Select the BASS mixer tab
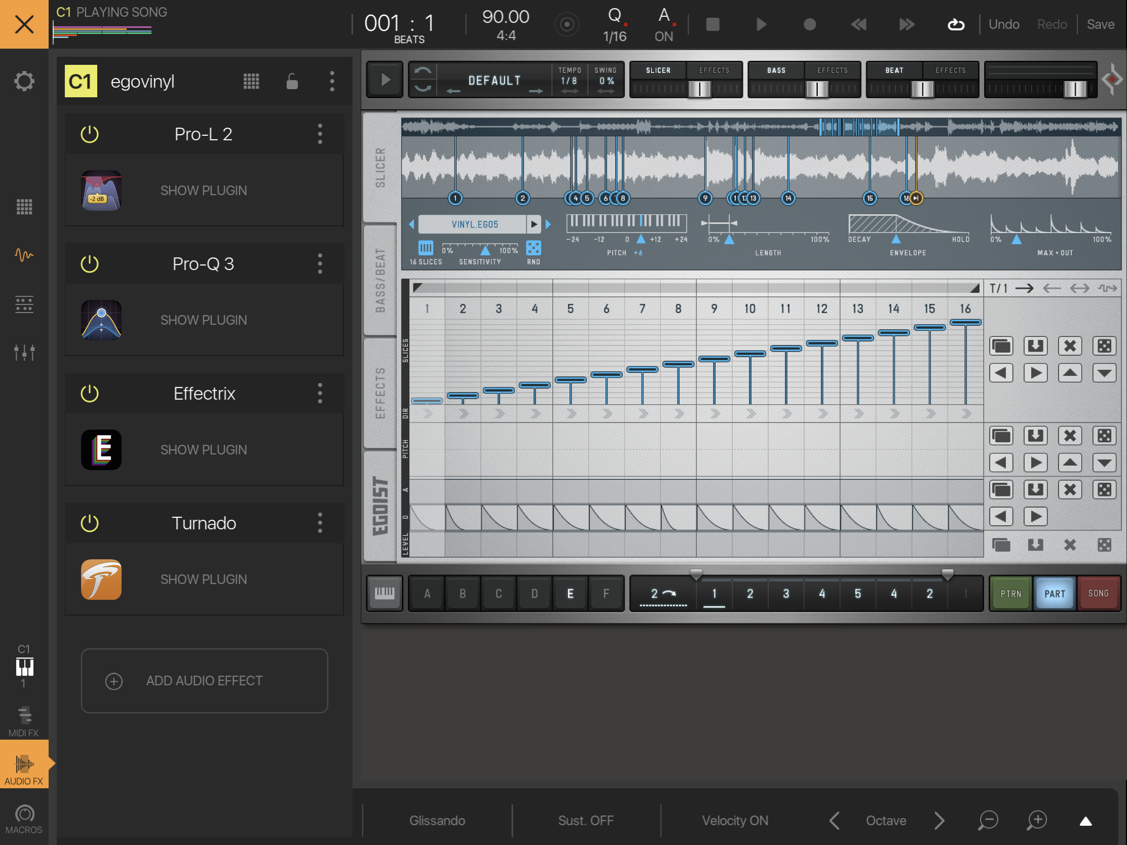The width and height of the screenshot is (1127, 845). click(x=776, y=70)
